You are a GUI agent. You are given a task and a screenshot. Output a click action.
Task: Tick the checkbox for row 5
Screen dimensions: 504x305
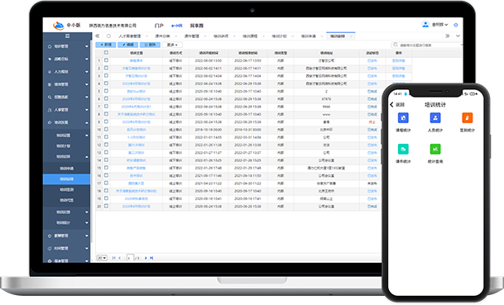(106, 91)
